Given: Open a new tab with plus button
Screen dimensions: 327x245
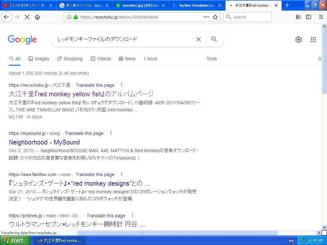Looking at the screenshot, I should pyautogui.click(x=287, y=5).
